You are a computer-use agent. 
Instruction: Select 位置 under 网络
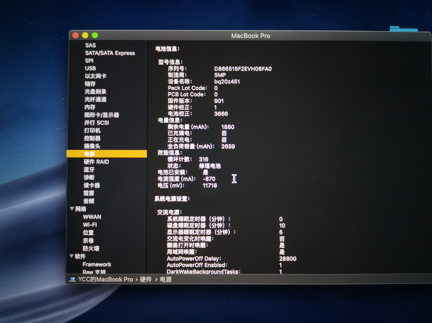pyautogui.click(x=88, y=232)
